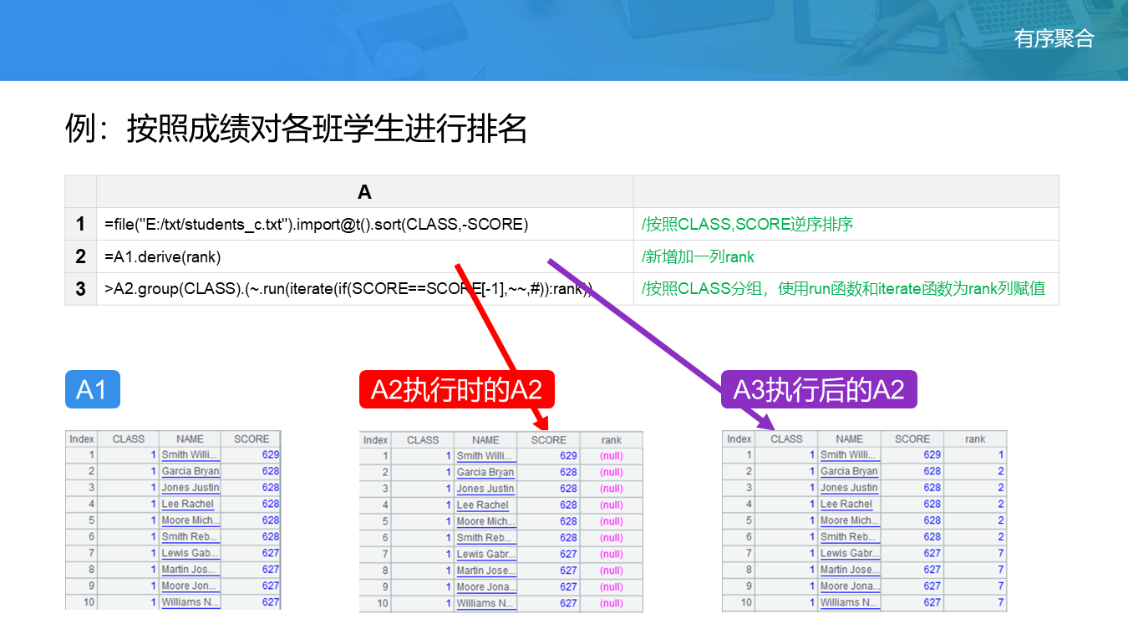Screen dimensions: 1128x634
Task: Click column header A in code grid
Action: point(365,192)
